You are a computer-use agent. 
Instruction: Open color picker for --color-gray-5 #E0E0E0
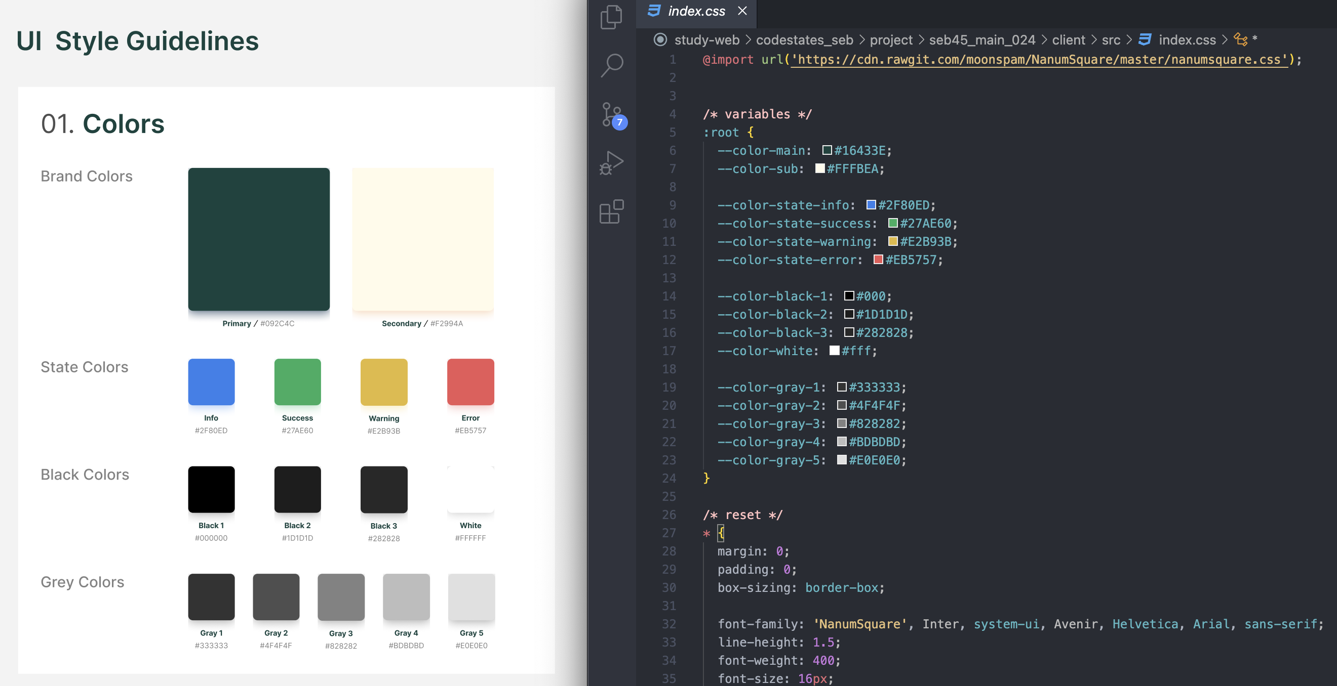pos(841,459)
